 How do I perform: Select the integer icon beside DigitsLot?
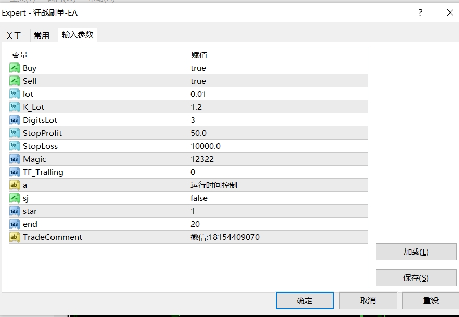tap(15, 120)
